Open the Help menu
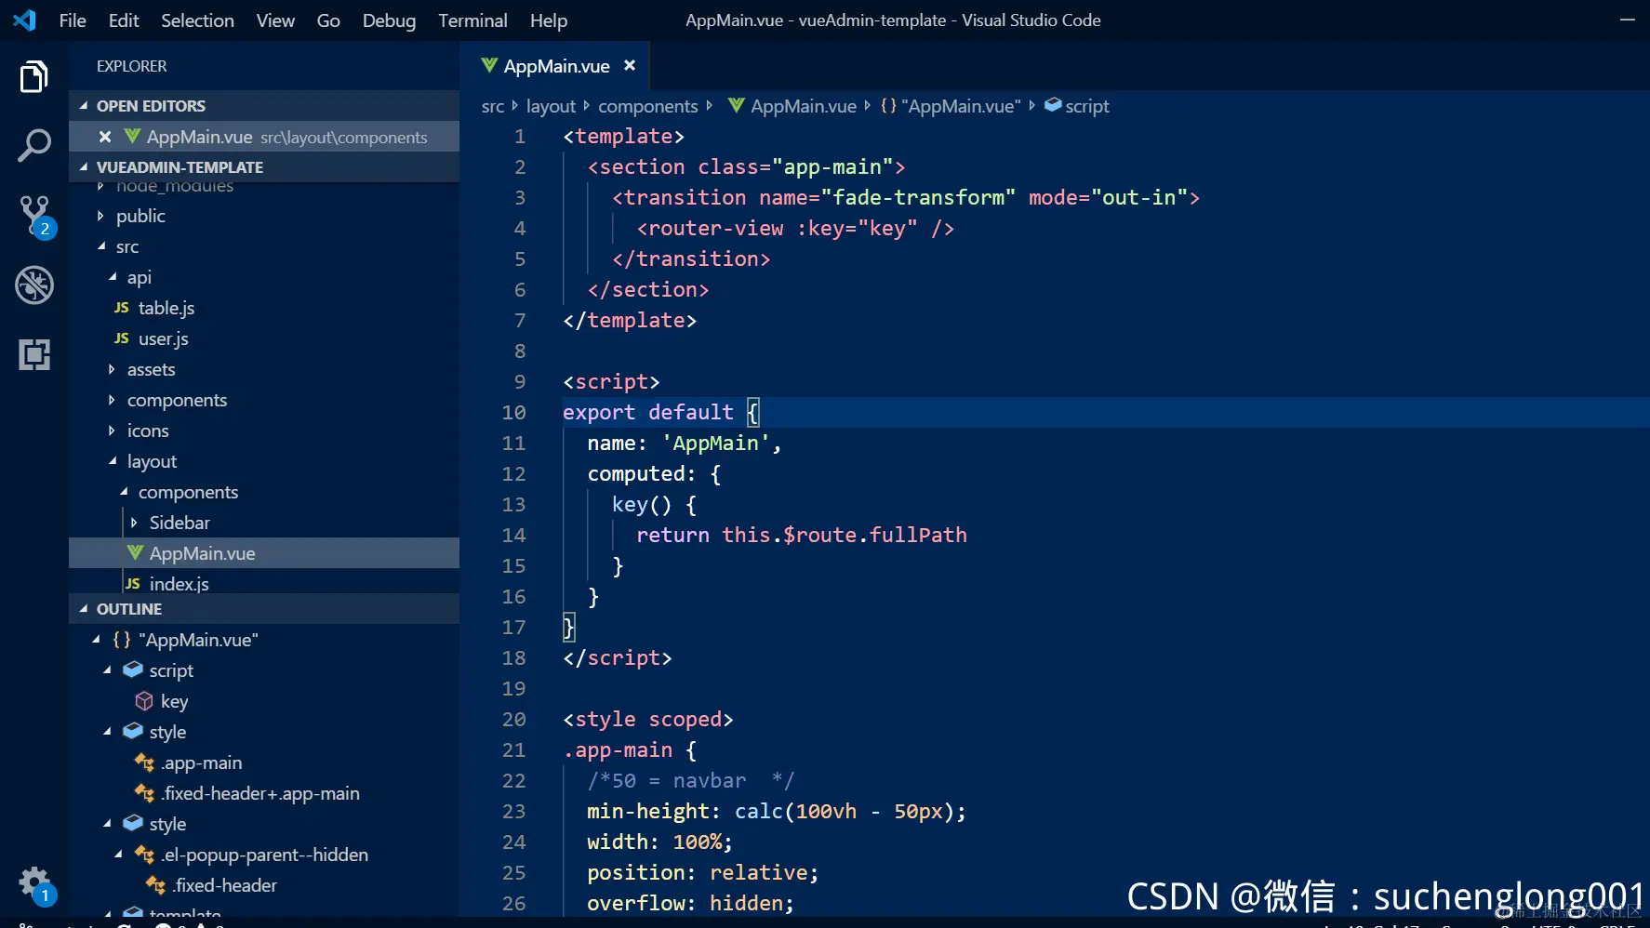Viewport: 1650px width, 928px height. [x=549, y=20]
